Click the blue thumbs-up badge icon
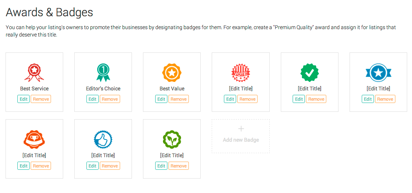The height and width of the screenshot is (193, 412). click(x=103, y=139)
